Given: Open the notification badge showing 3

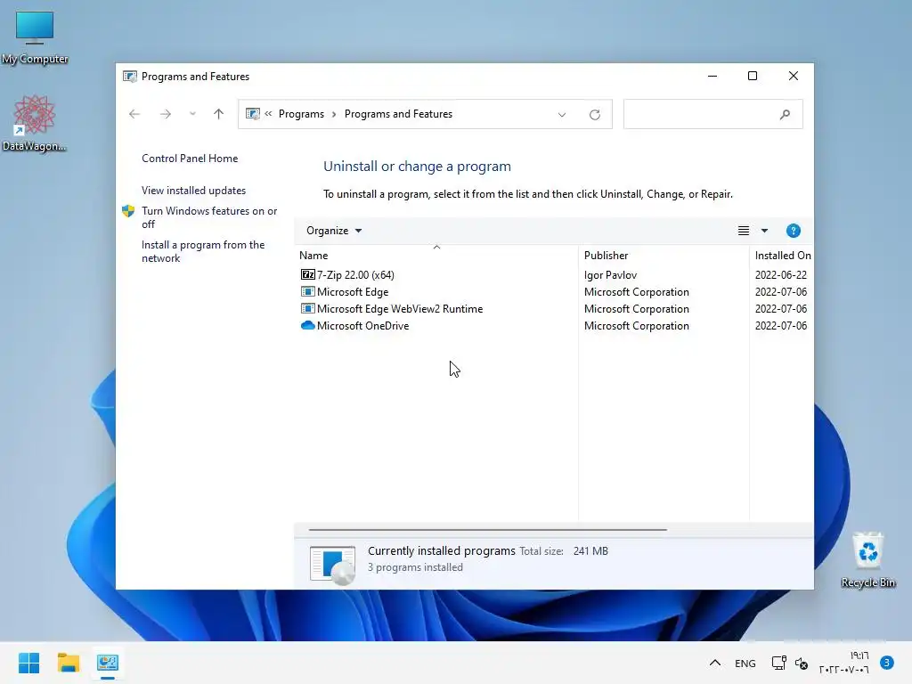Looking at the screenshot, I should point(887,663).
